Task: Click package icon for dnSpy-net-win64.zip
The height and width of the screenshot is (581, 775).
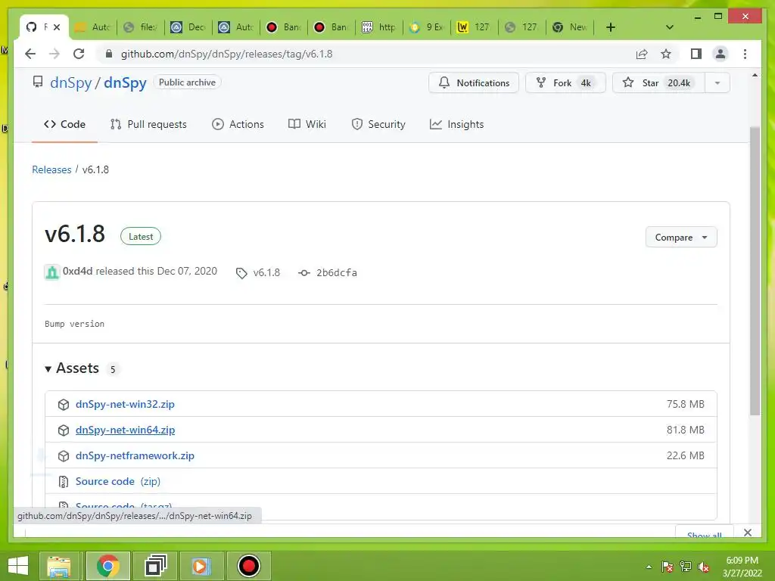Action: (64, 430)
